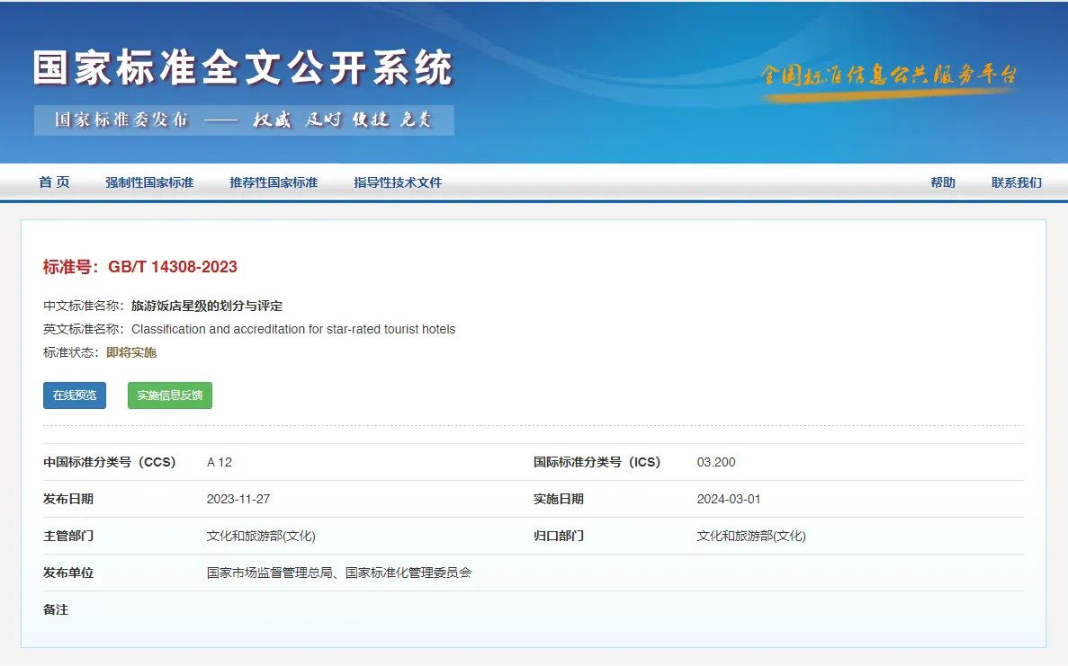
Task: Go to 首页 home page
Action: [x=53, y=182]
